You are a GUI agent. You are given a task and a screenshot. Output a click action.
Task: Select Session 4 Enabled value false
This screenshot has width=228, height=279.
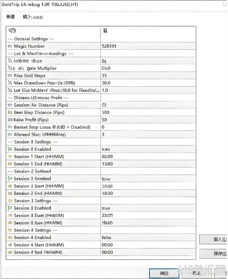(106, 237)
